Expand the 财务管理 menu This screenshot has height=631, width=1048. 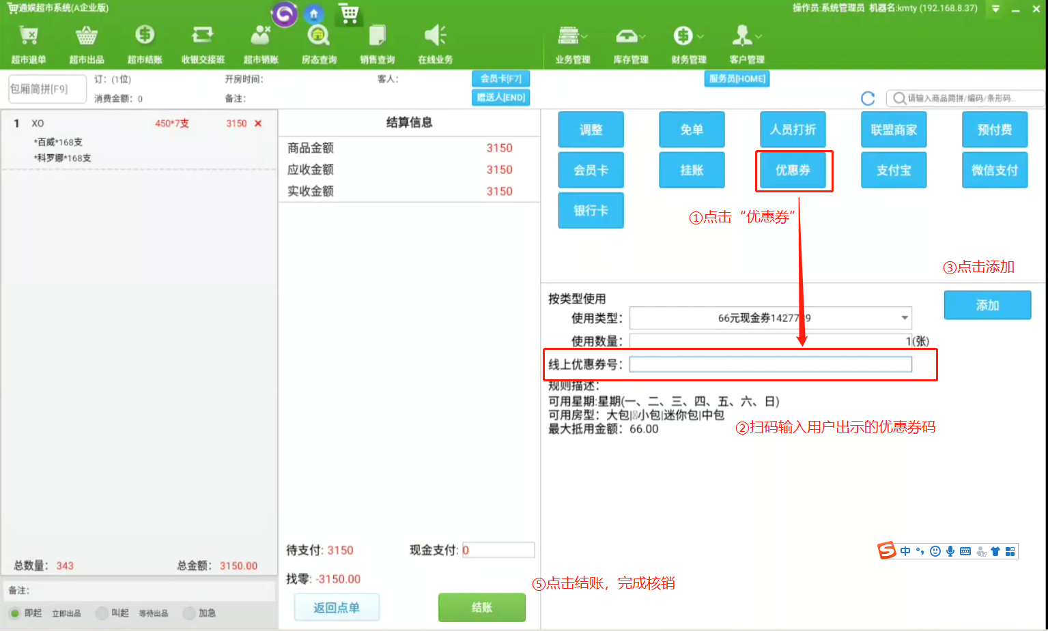pos(689,45)
